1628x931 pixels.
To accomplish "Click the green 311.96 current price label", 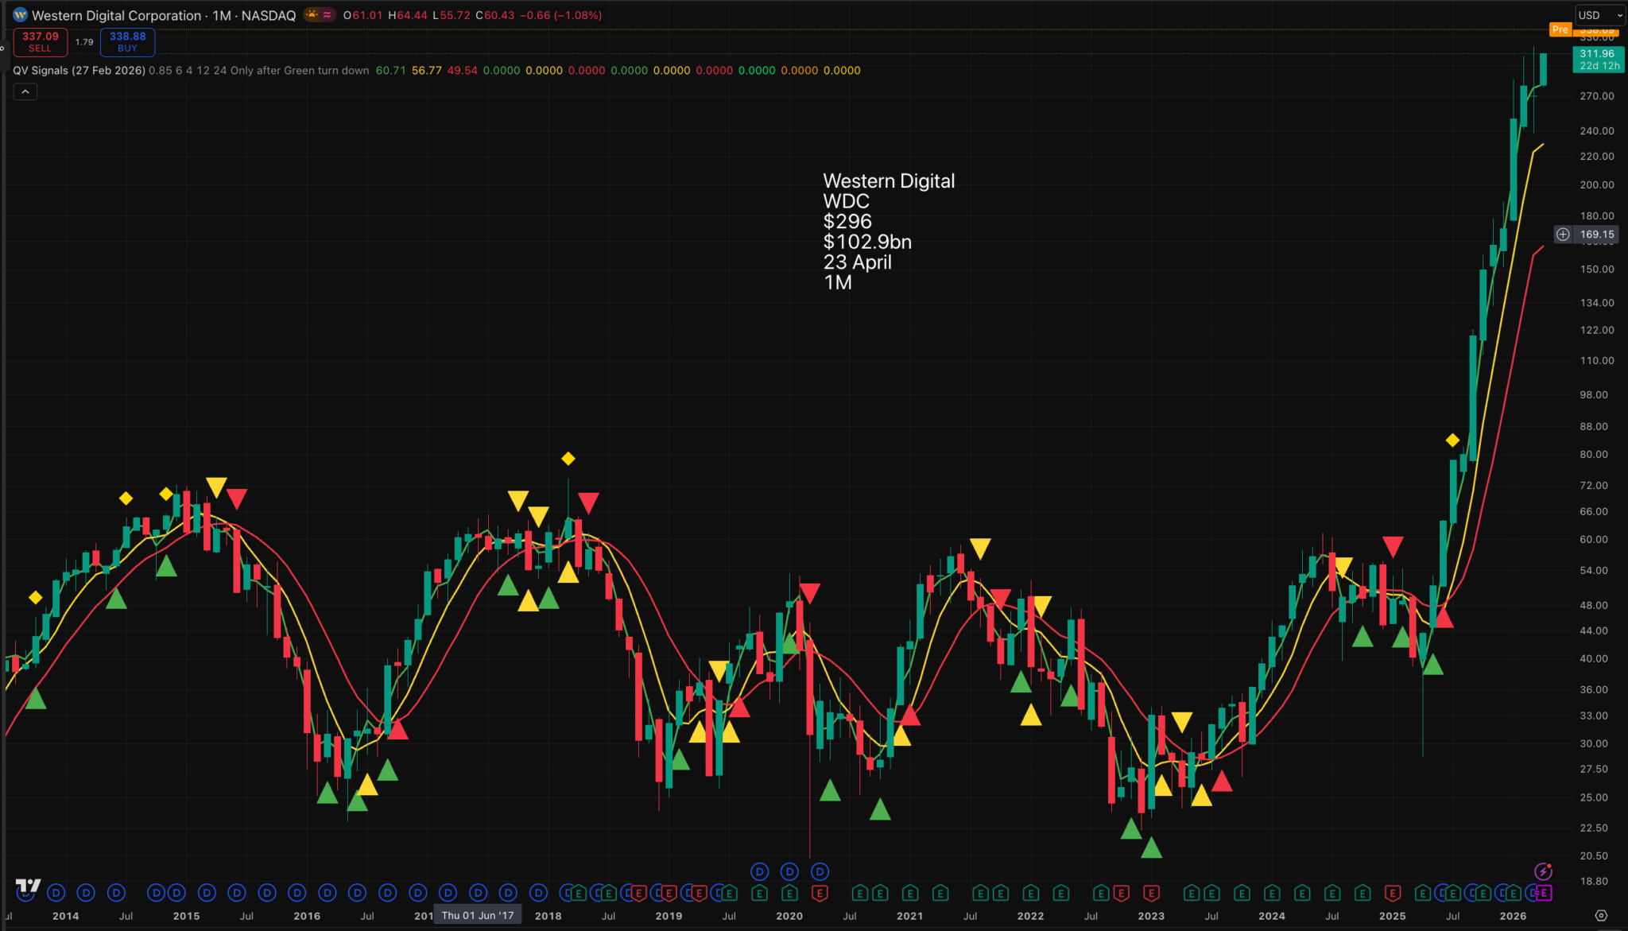I will point(1597,60).
